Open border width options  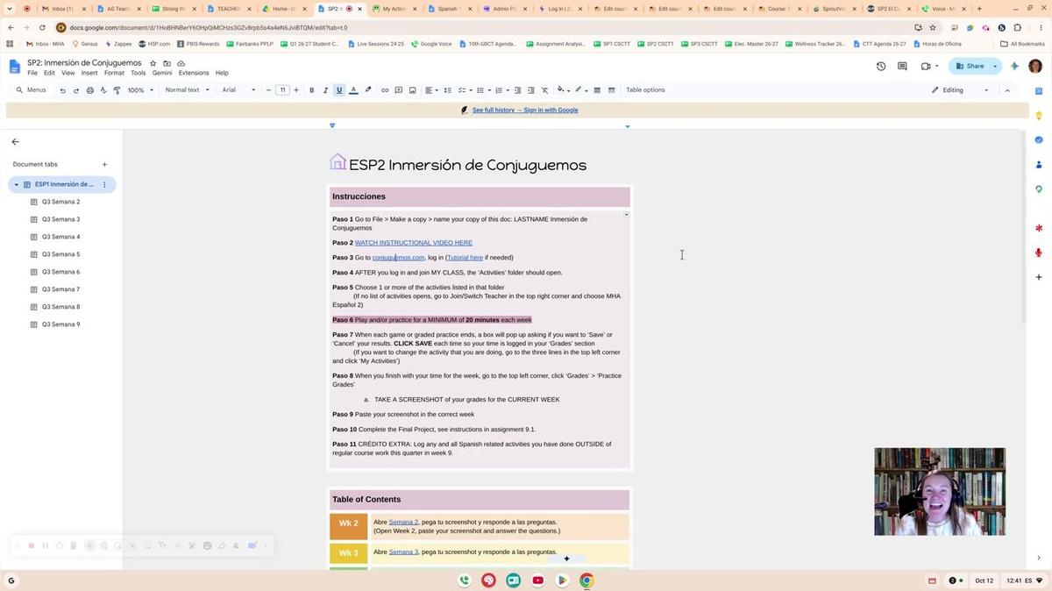point(597,90)
